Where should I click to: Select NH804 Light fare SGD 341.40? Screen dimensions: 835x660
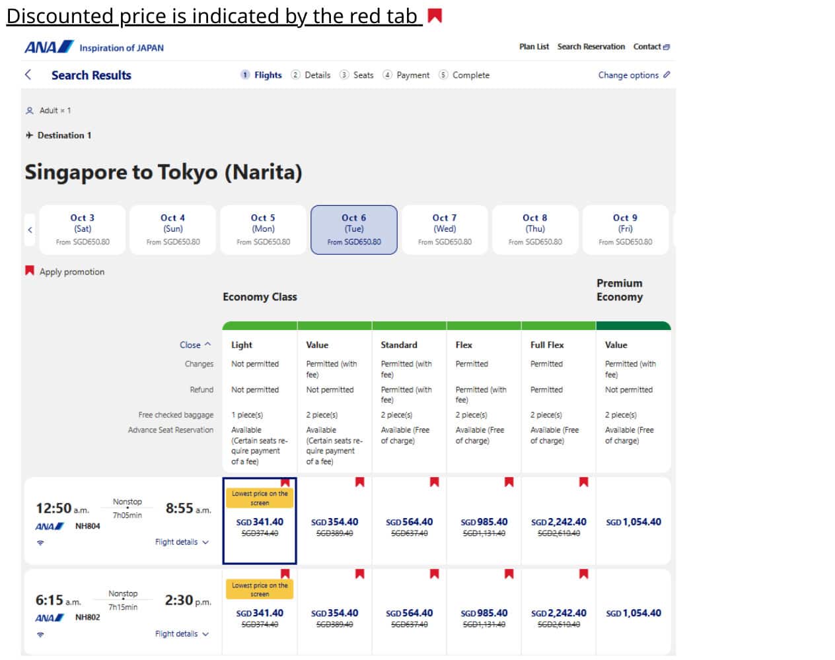click(260, 522)
